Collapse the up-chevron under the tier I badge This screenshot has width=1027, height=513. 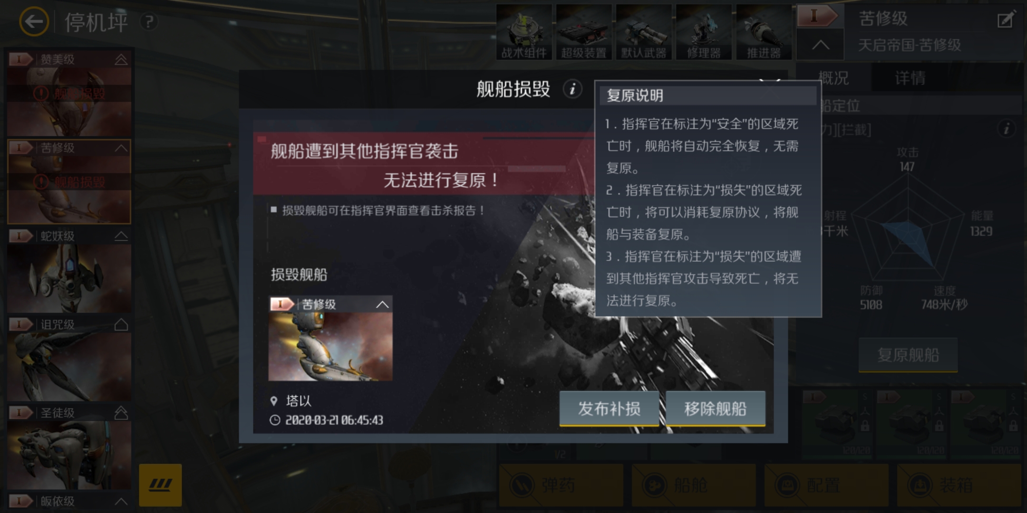(x=821, y=45)
